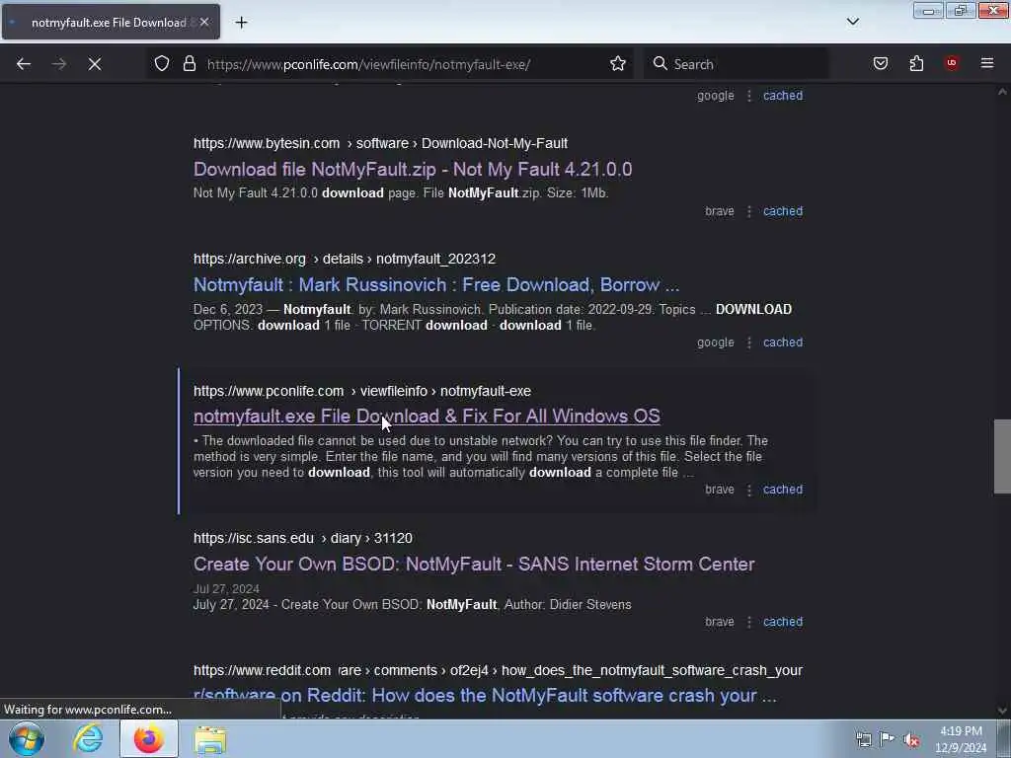Click the scrollbar up arrow
Viewport: 1011px width, 758px height.
(1002, 92)
